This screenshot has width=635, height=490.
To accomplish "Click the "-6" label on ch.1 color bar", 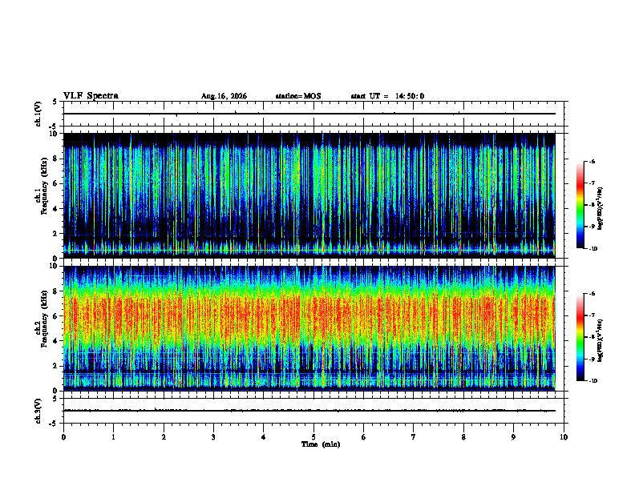I will click(x=592, y=161).
